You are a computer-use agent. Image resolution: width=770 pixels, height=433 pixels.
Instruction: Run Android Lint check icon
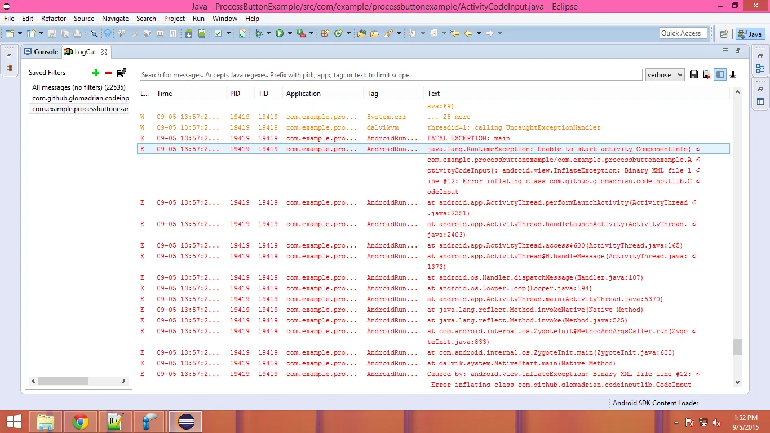(218, 33)
